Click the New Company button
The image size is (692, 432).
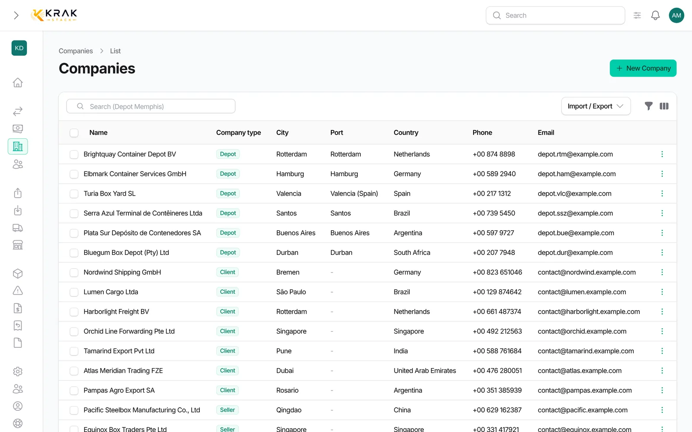pyautogui.click(x=643, y=68)
